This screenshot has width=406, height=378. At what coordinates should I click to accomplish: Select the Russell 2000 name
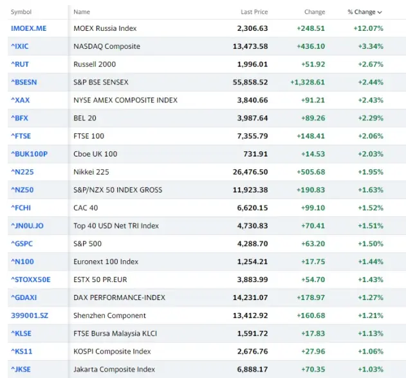click(95, 64)
